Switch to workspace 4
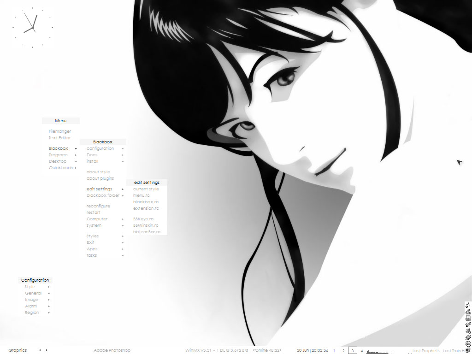Screen dimensions: 472x354 click(x=362, y=351)
